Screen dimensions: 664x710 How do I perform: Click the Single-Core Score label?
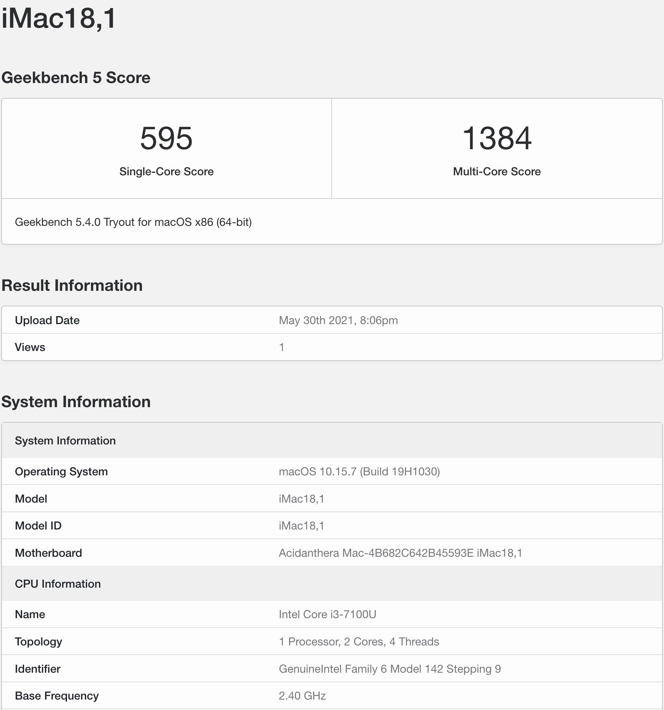[x=166, y=172]
